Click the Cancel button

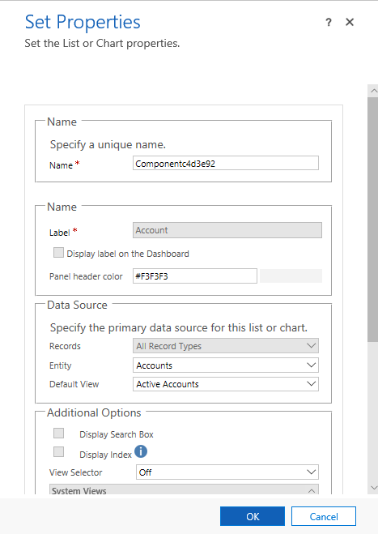click(324, 516)
